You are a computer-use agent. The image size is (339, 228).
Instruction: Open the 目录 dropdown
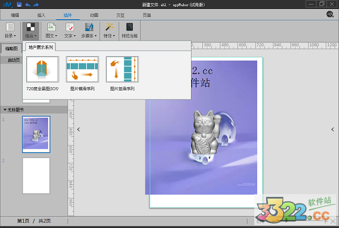[x=10, y=30]
